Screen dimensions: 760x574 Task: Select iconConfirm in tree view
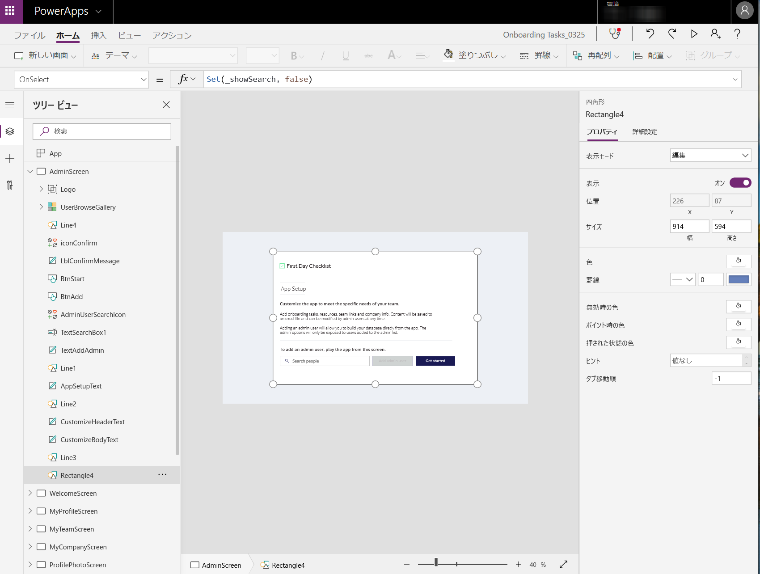pos(102,243)
